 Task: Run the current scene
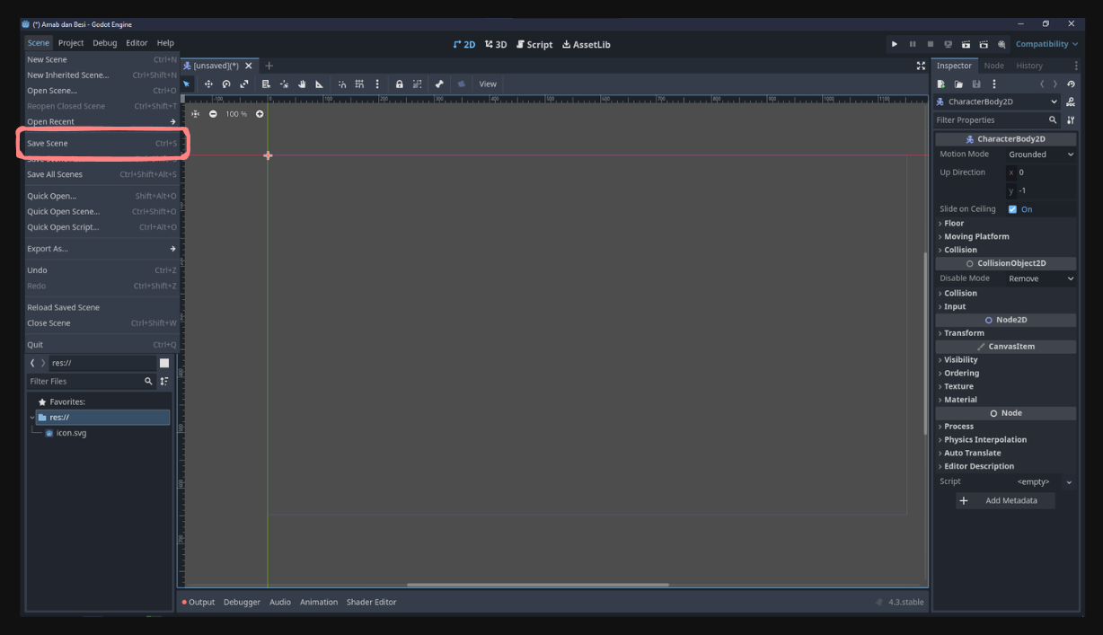pyautogui.click(x=966, y=44)
